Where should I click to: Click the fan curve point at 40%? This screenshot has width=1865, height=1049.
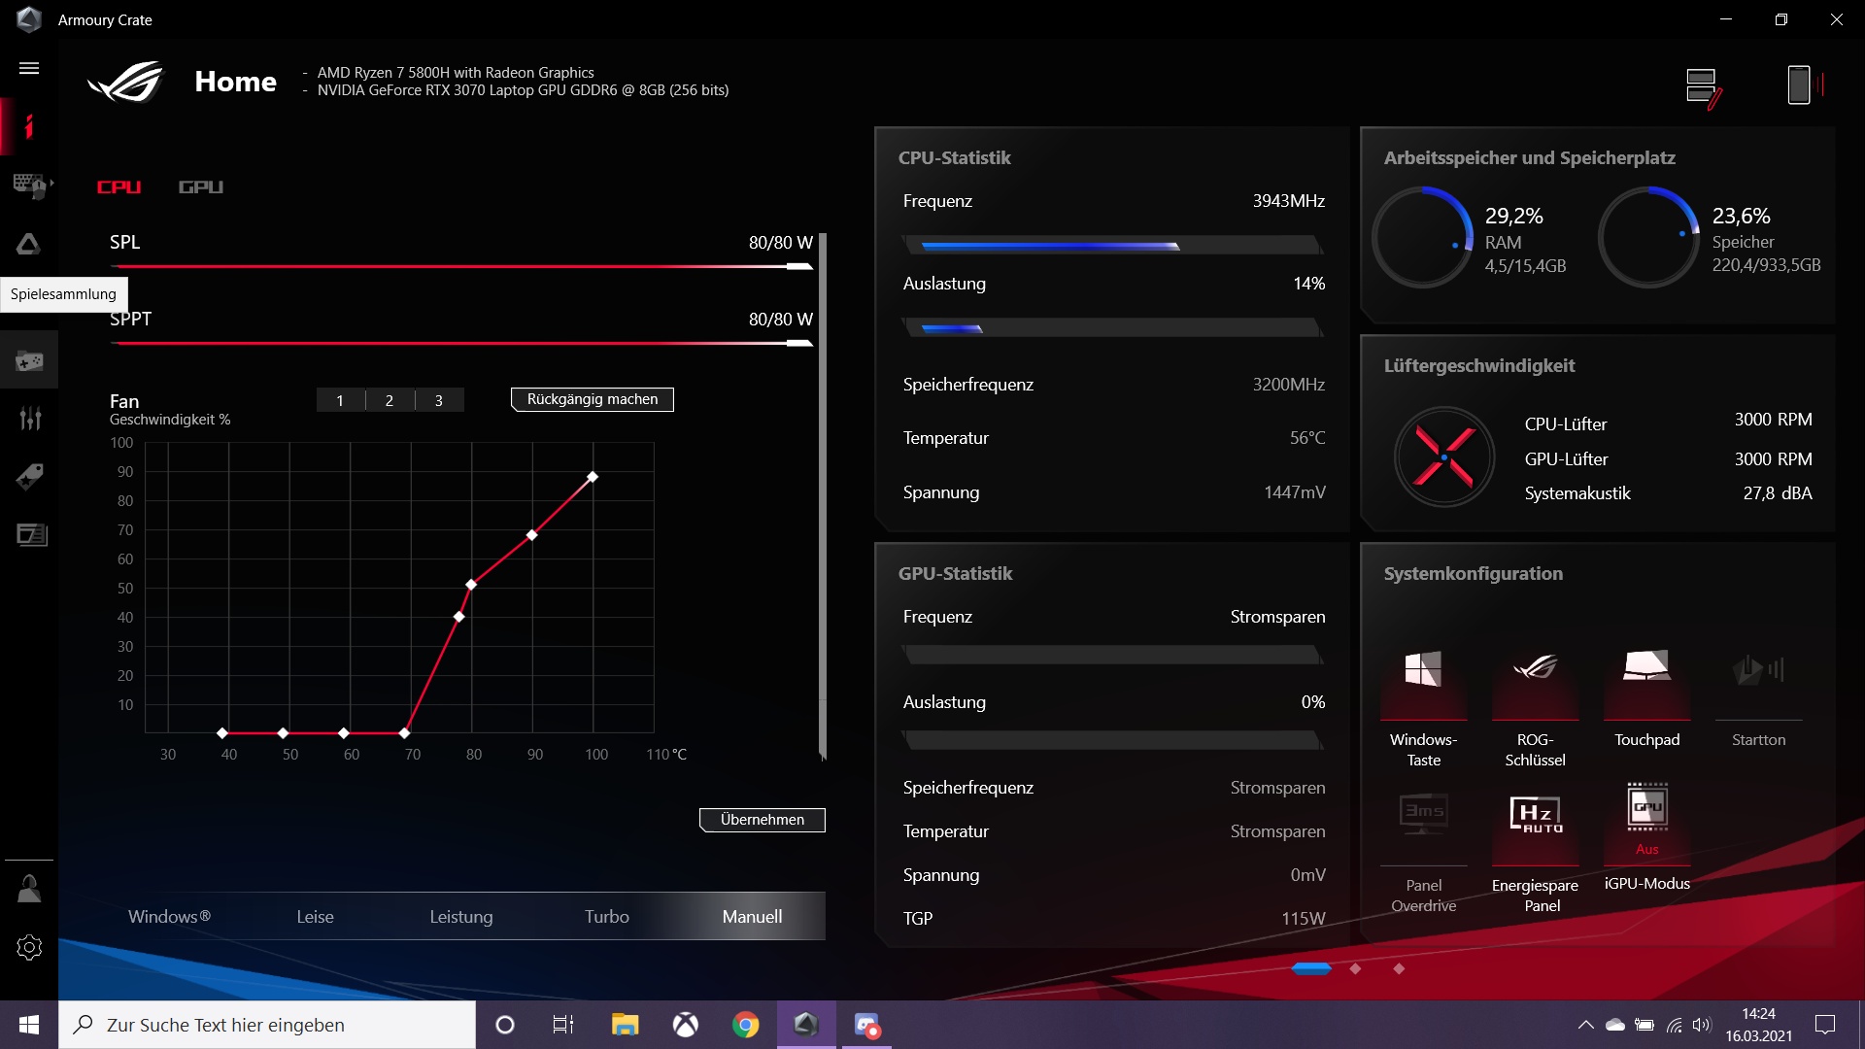pyautogui.click(x=459, y=617)
